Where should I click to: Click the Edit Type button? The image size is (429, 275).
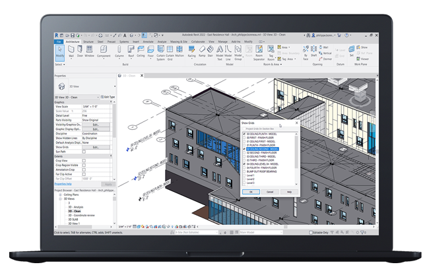pos(108,97)
